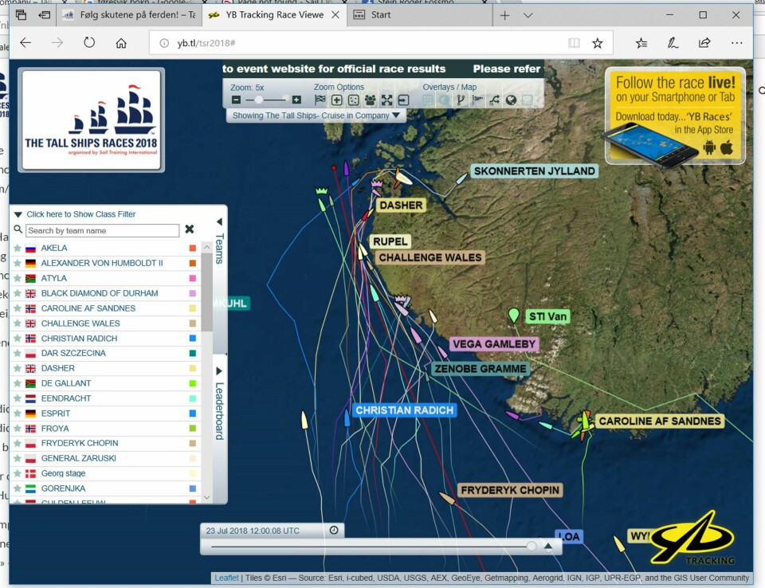
Task: Toggle the faded square map overlay icon
Action: pyautogui.click(x=528, y=100)
